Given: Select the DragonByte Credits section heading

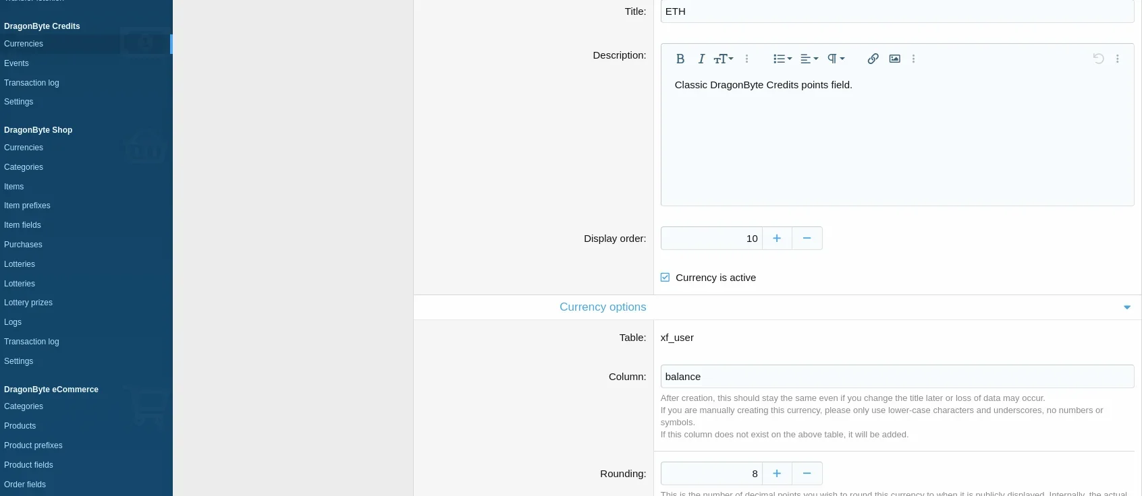Looking at the screenshot, I should pyautogui.click(x=42, y=26).
